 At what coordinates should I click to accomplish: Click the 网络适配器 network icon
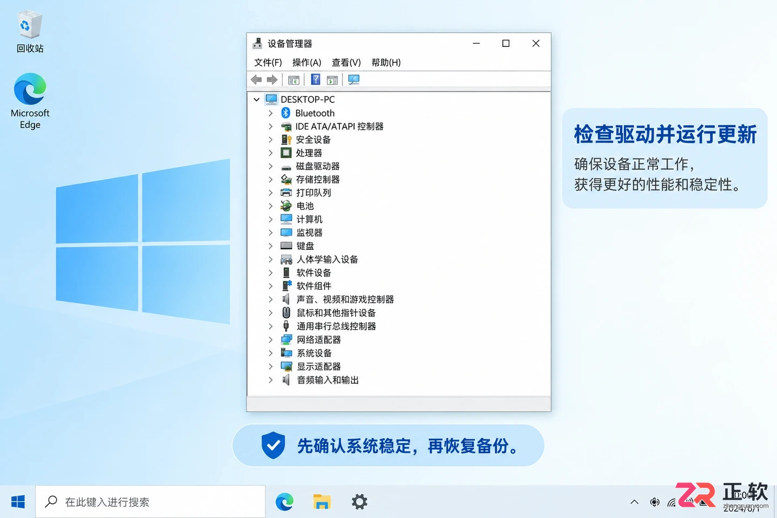286,339
